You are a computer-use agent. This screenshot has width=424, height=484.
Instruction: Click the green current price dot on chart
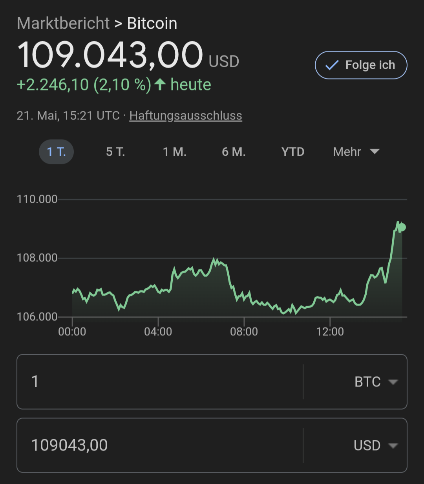402,227
